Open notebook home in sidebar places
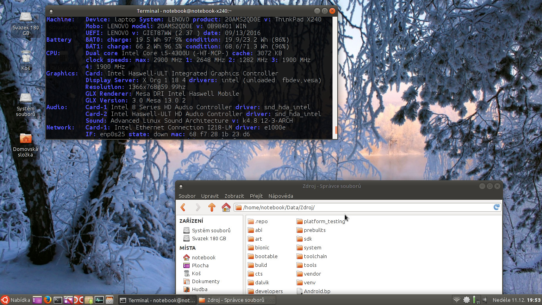Viewport: 542px width, 305px height. coord(200,257)
